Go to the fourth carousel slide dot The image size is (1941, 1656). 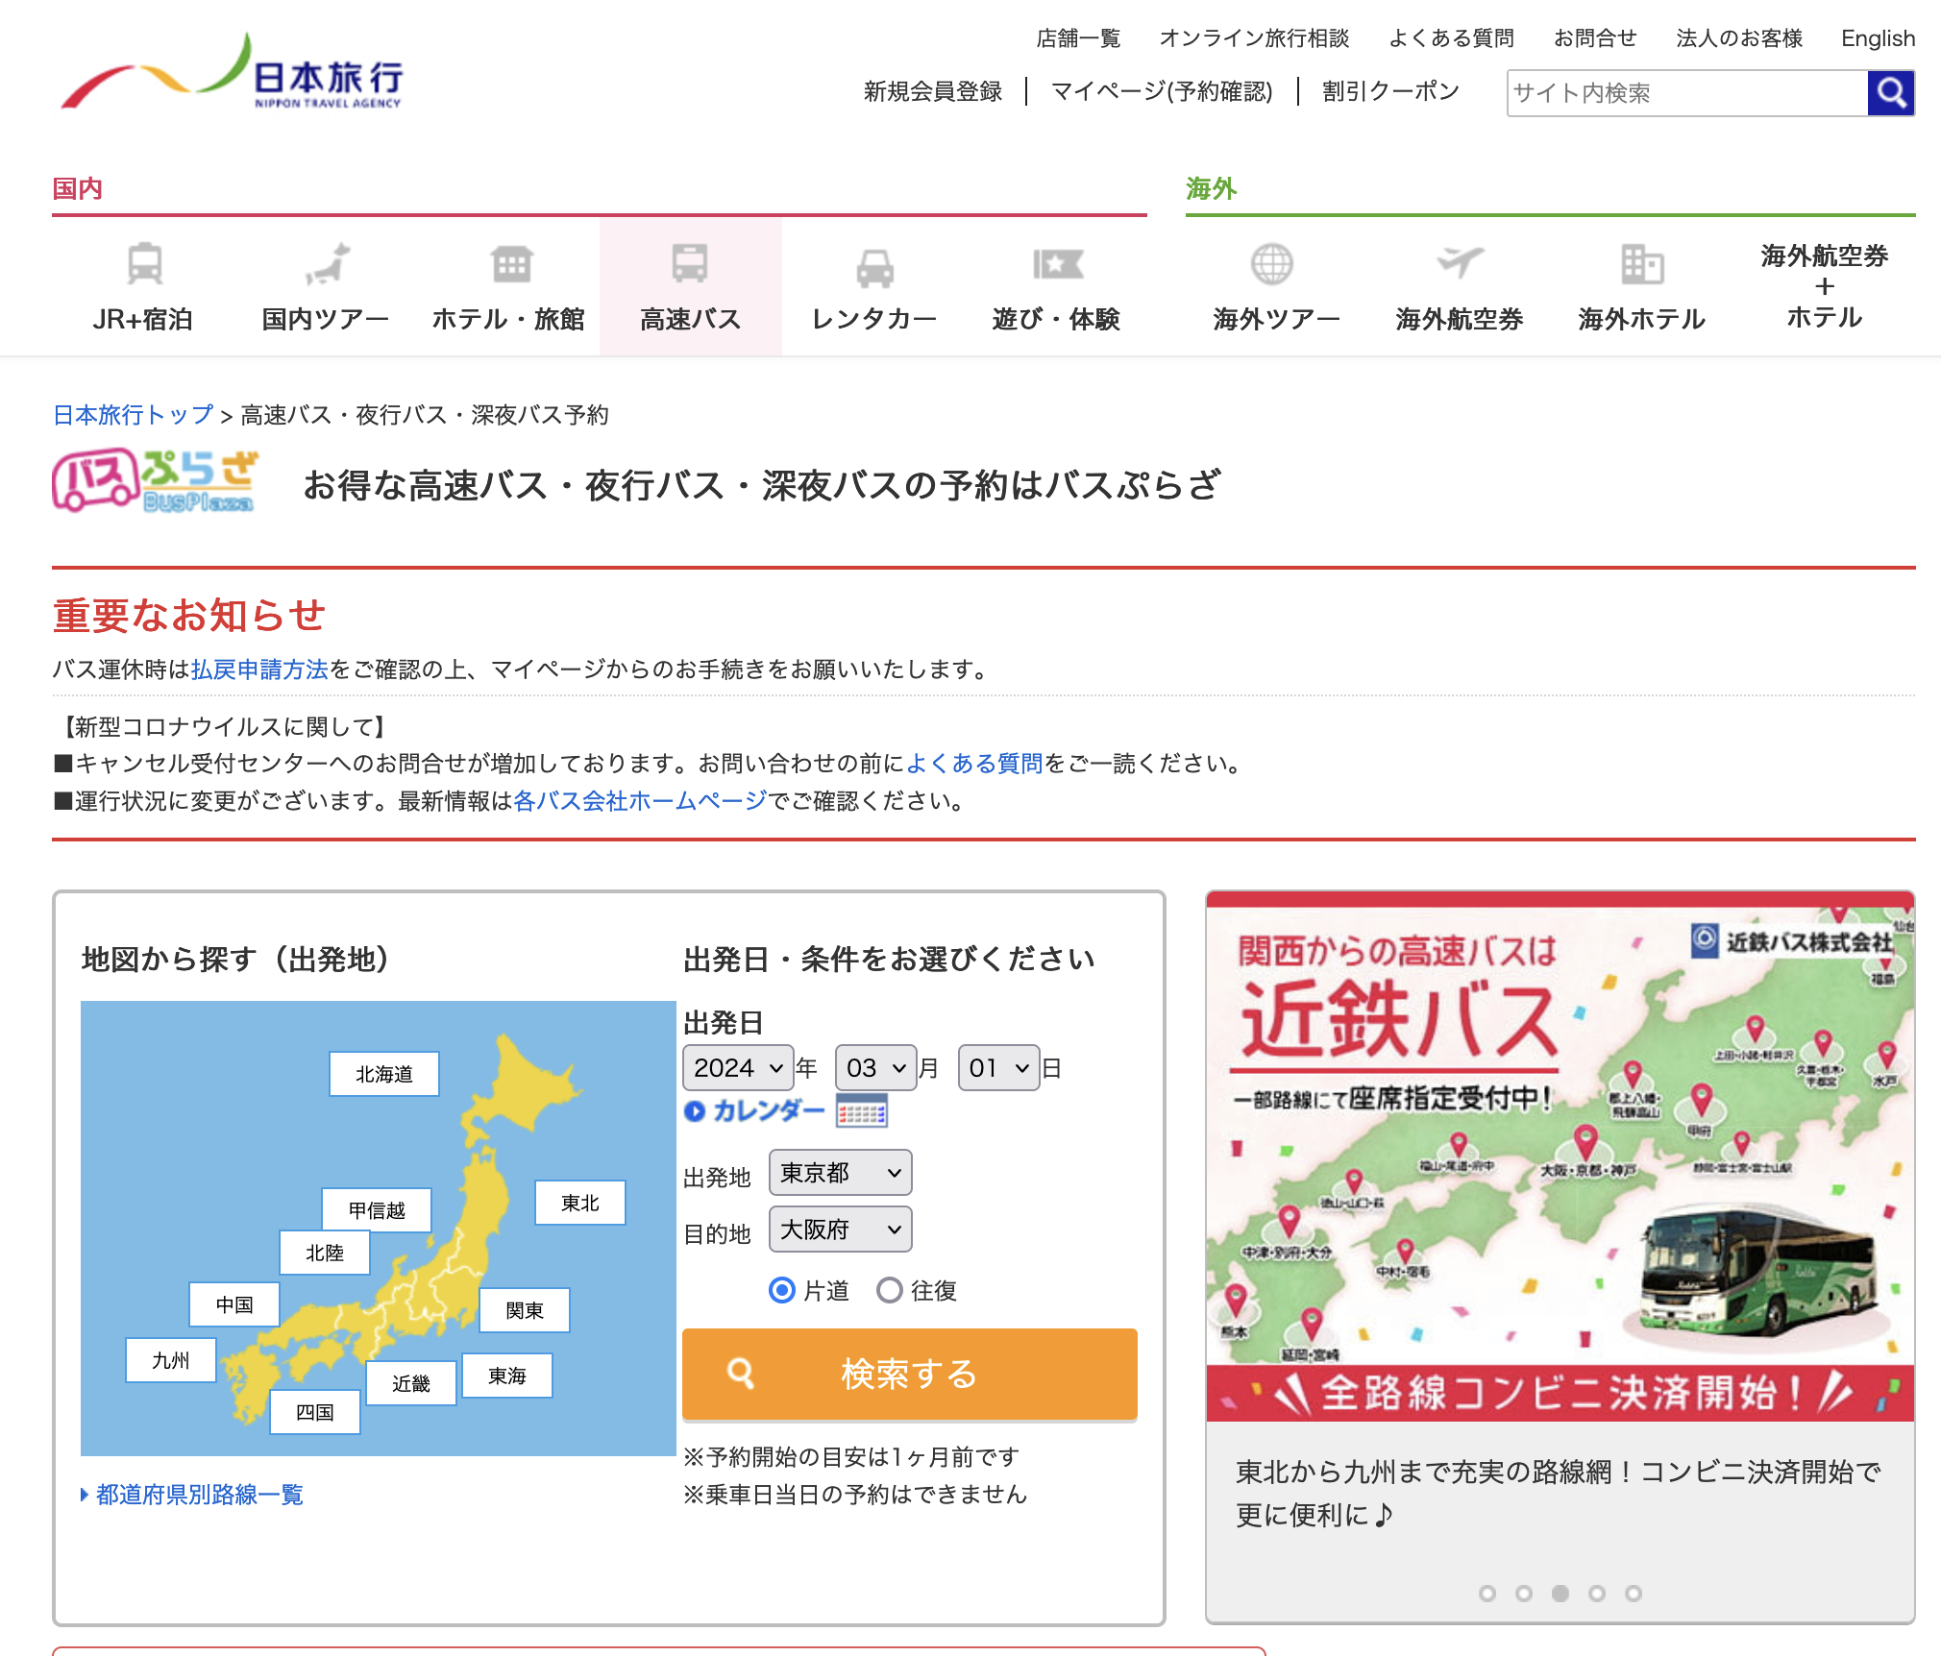[1597, 1594]
